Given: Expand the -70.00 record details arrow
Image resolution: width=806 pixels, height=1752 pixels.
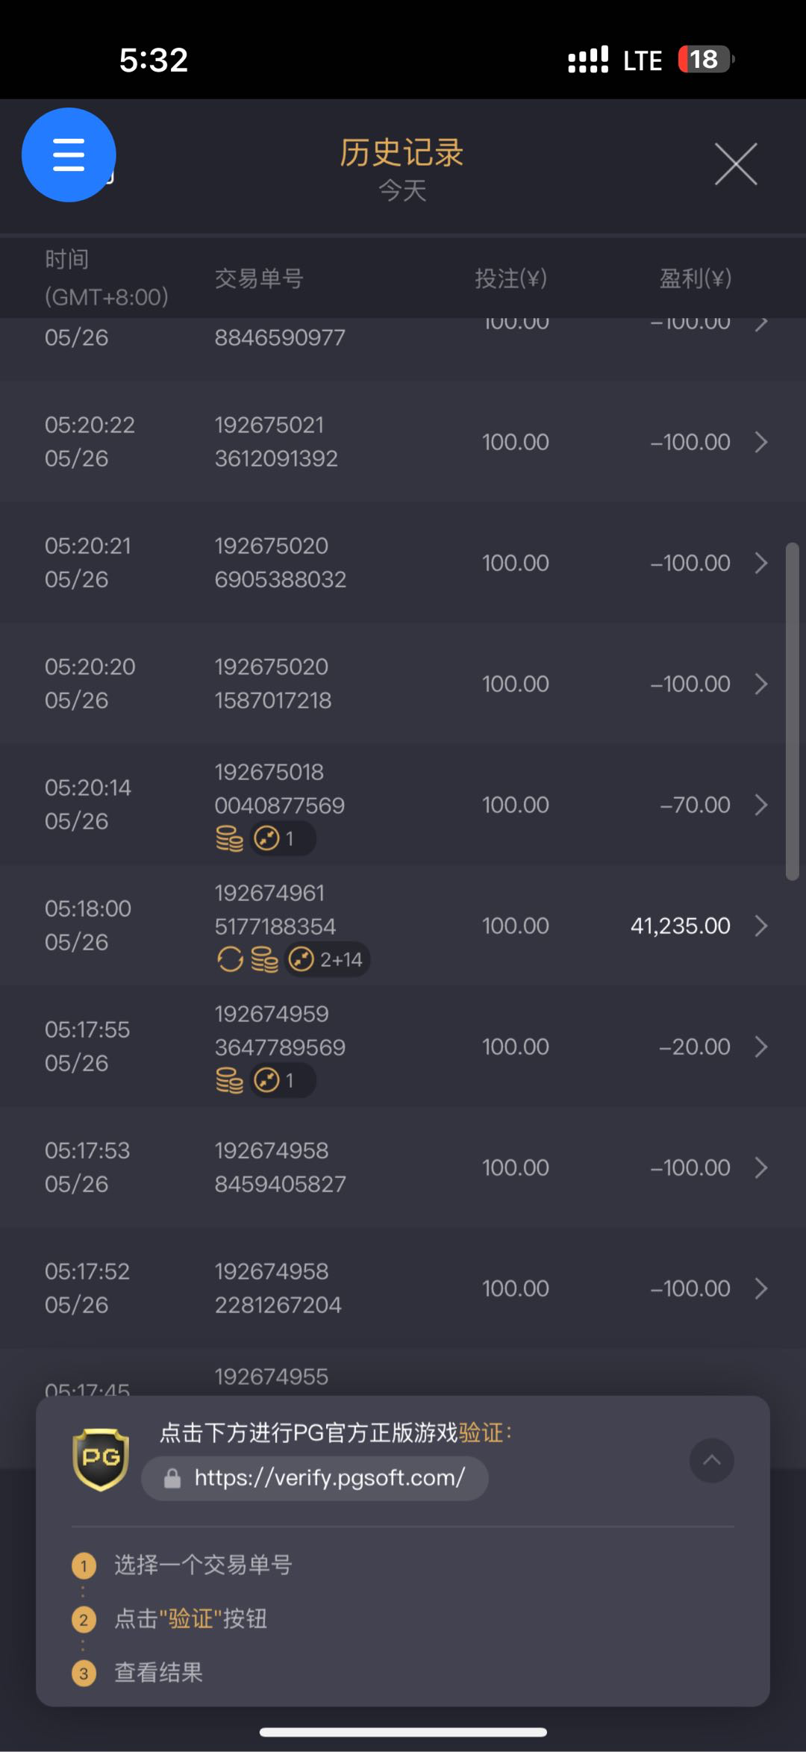Looking at the screenshot, I should [760, 805].
